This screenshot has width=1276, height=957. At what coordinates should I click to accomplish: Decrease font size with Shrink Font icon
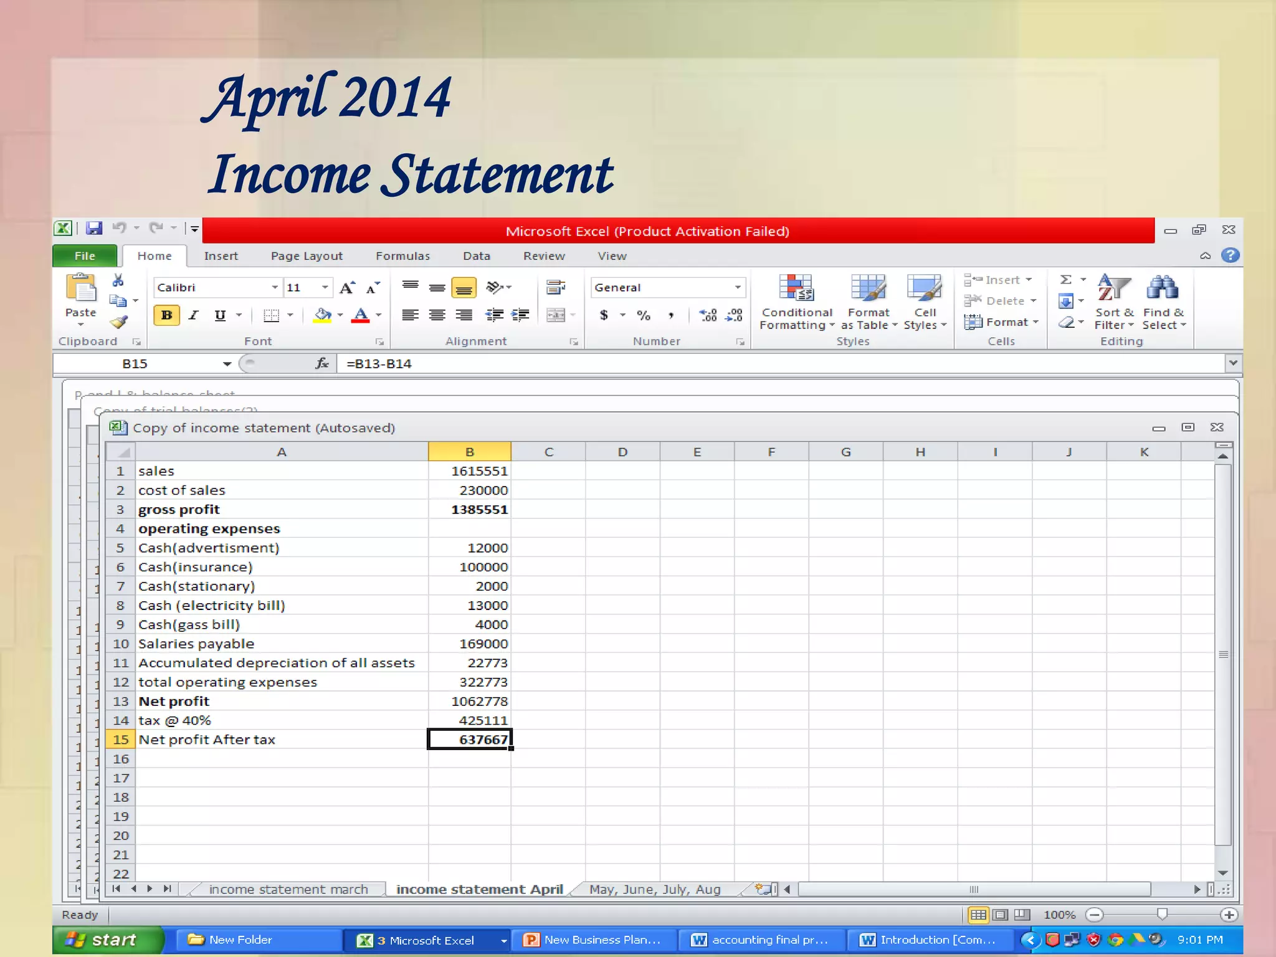(x=373, y=287)
